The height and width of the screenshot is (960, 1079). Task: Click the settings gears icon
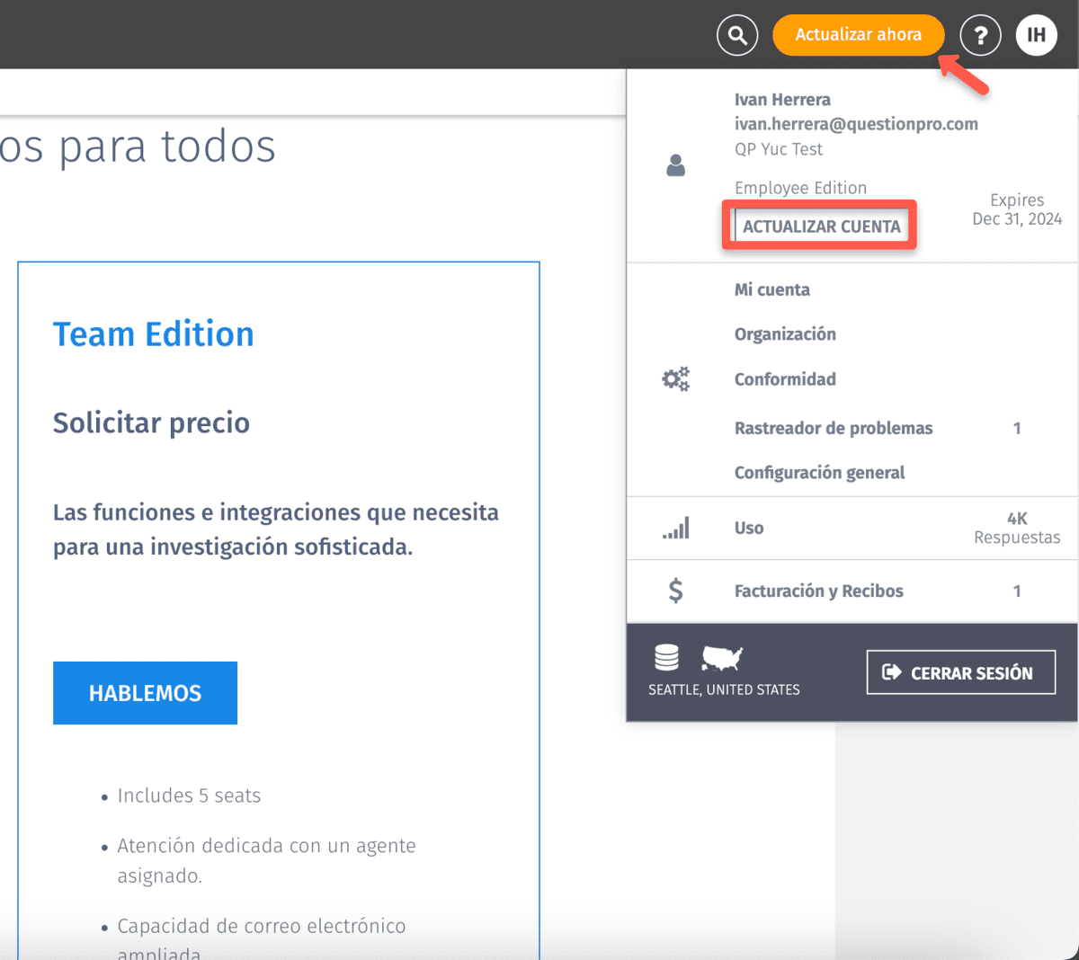click(675, 378)
